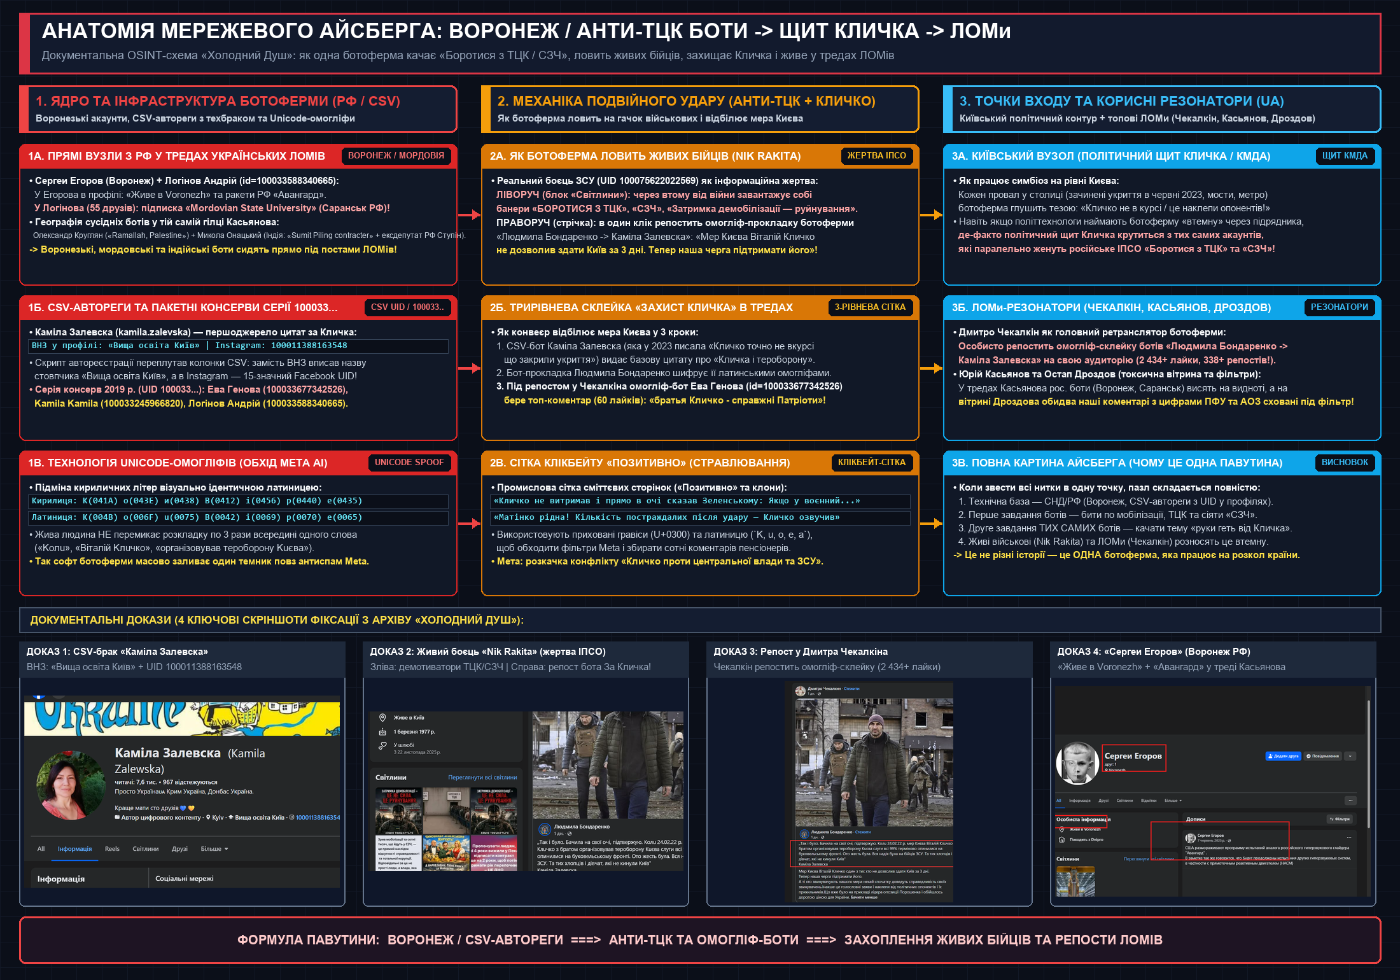The width and height of the screenshot is (1400, 980).
Task: Click Людмила Бондаренко's avatar in ДОКАЗ 2 repost
Action: 545,829
